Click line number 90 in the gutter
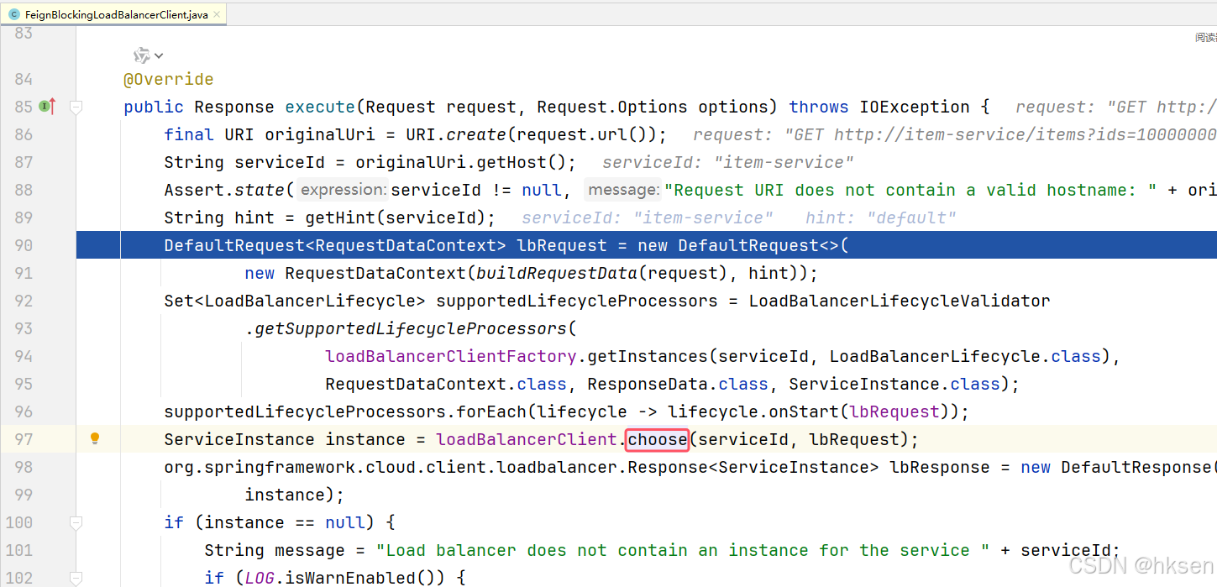The image size is (1217, 587). tap(24, 244)
